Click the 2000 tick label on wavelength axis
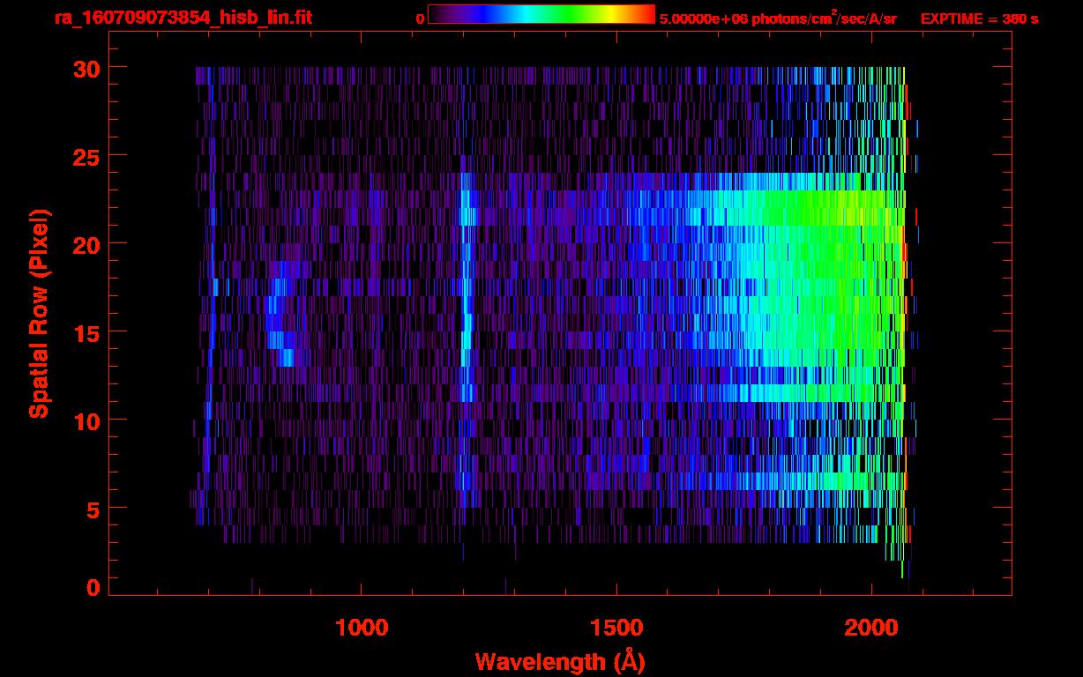The width and height of the screenshot is (1083, 677). (x=871, y=628)
